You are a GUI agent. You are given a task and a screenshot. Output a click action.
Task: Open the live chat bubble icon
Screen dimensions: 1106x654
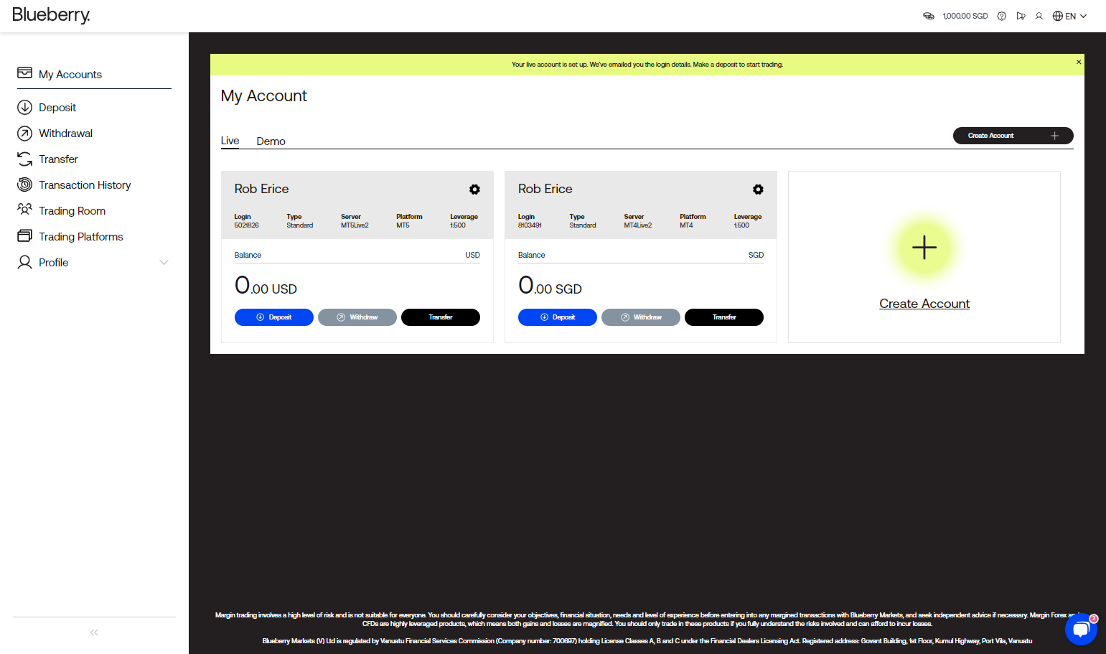1081,630
